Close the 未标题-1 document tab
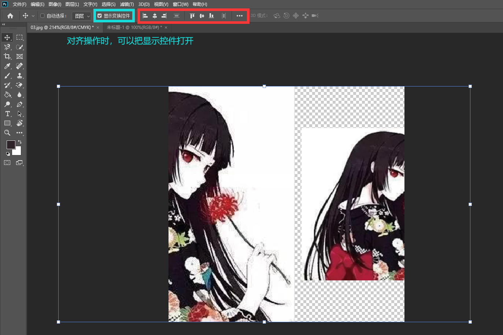This screenshot has height=335, width=503. click(x=166, y=27)
